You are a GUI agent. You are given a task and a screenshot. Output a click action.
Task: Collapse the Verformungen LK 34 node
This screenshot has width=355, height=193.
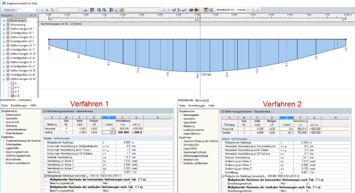pyautogui.click(x=4, y=79)
